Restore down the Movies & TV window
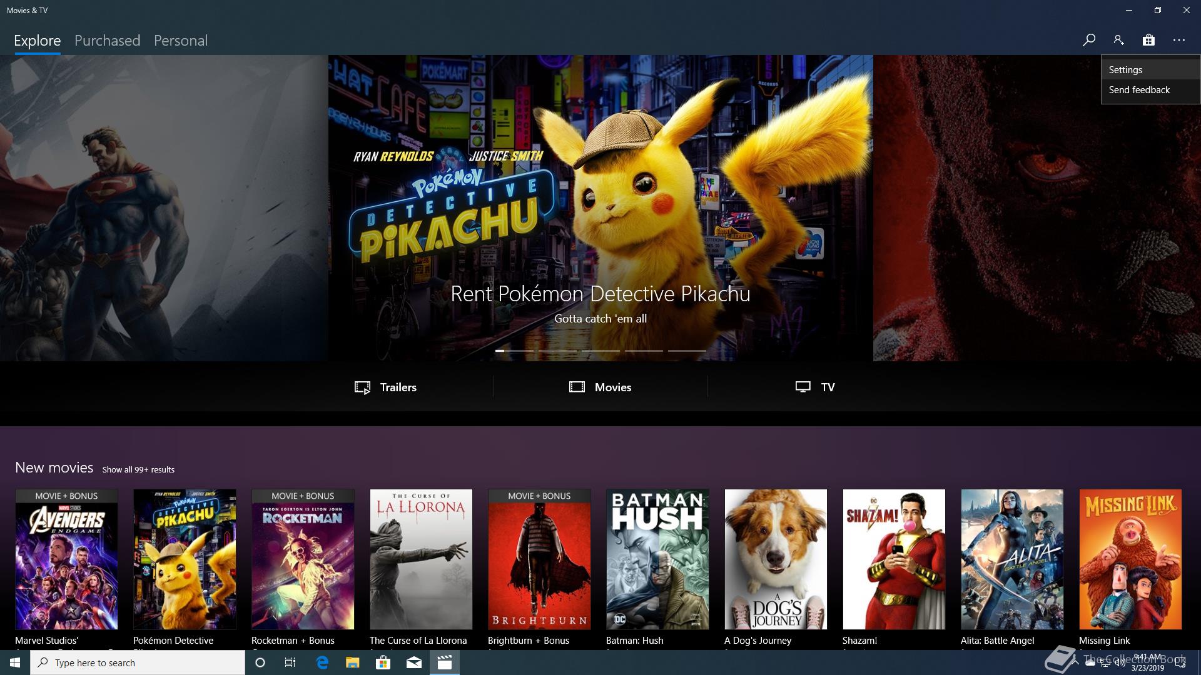This screenshot has height=675, width=1201. click(x=1158, y=10)
